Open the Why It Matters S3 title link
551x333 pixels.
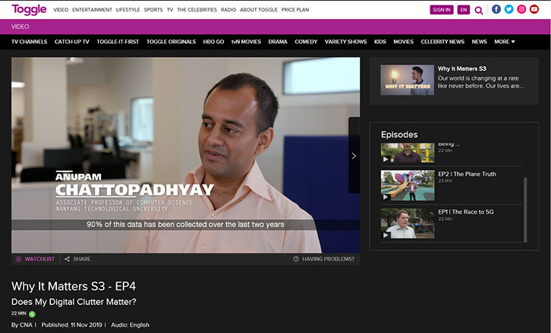click(461, 69)
